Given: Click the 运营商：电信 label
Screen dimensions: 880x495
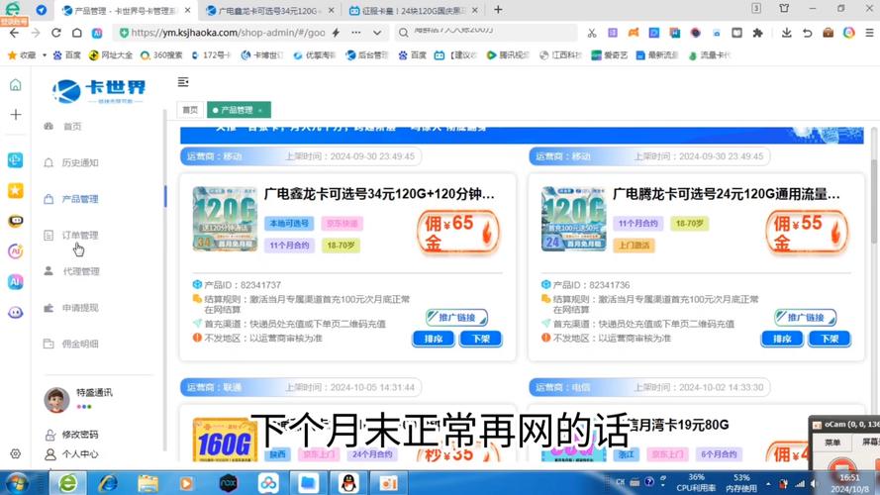Looking at the screenshot, I should [x=563, y=387].
